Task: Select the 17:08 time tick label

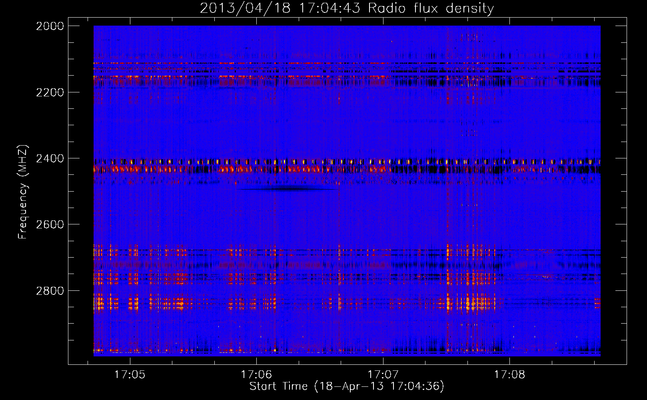Action: tap(509, 374)
